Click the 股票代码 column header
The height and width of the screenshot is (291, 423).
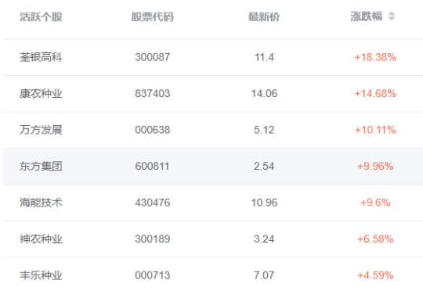click(x=152, y=16)
